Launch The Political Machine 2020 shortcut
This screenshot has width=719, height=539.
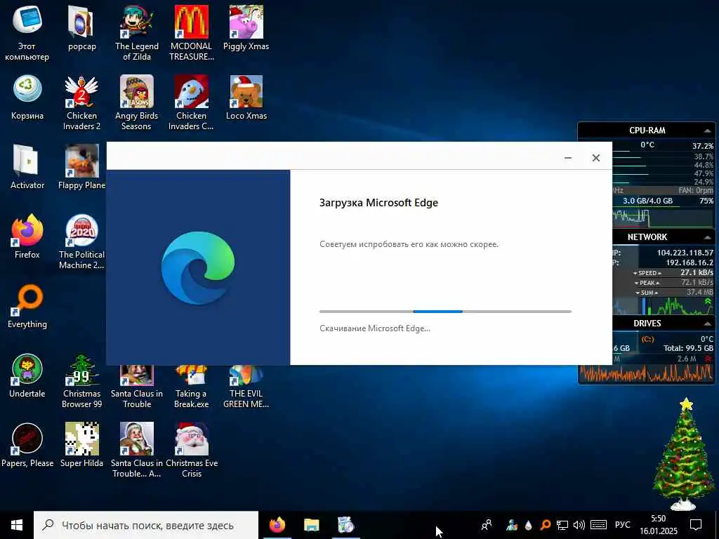pos(81,241)
